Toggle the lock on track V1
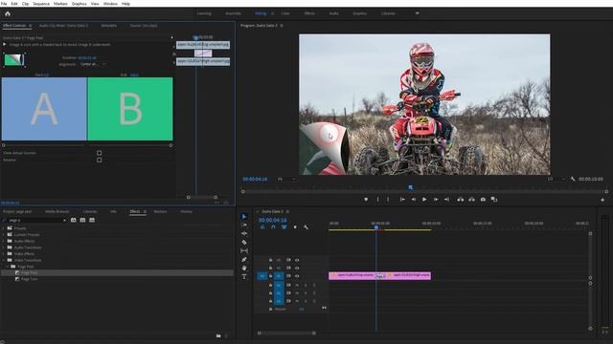 [x=270, y=276]
